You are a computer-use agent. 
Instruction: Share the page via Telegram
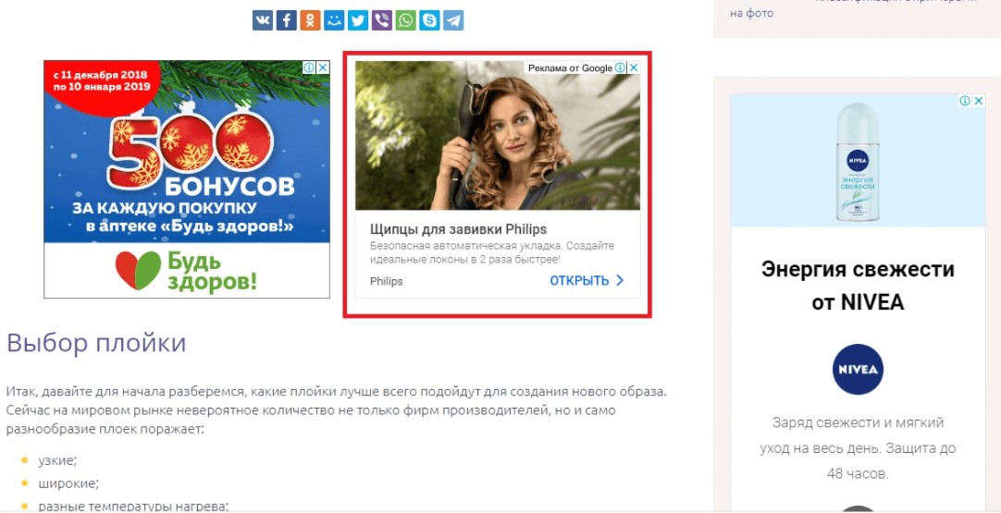(x=453, y=20)
